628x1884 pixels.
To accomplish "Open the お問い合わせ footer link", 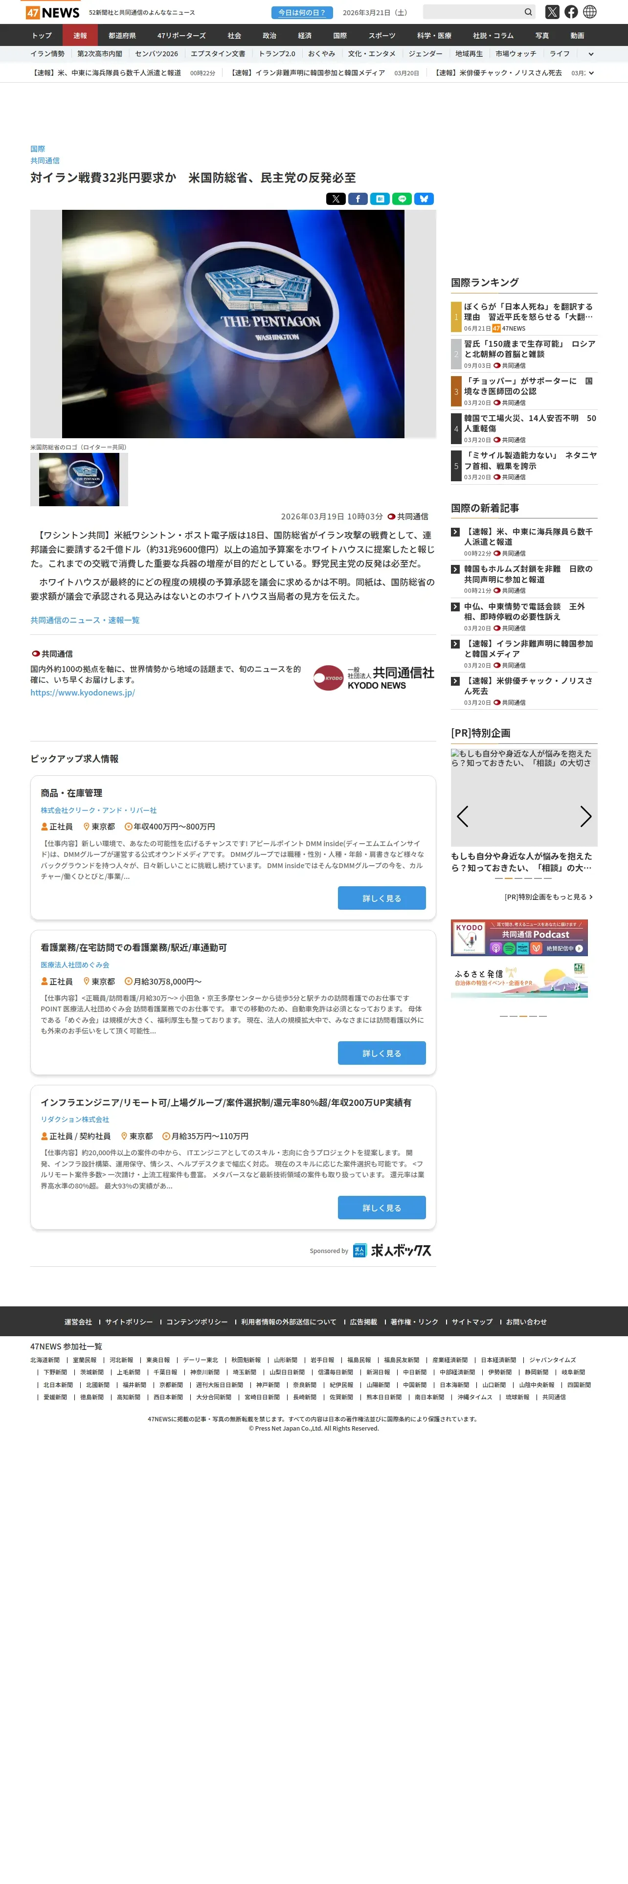I will pos(526,1323).
